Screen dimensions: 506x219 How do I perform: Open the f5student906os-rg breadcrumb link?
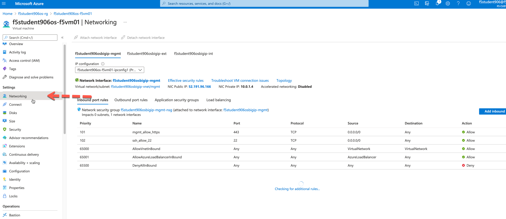coord(33,14)
